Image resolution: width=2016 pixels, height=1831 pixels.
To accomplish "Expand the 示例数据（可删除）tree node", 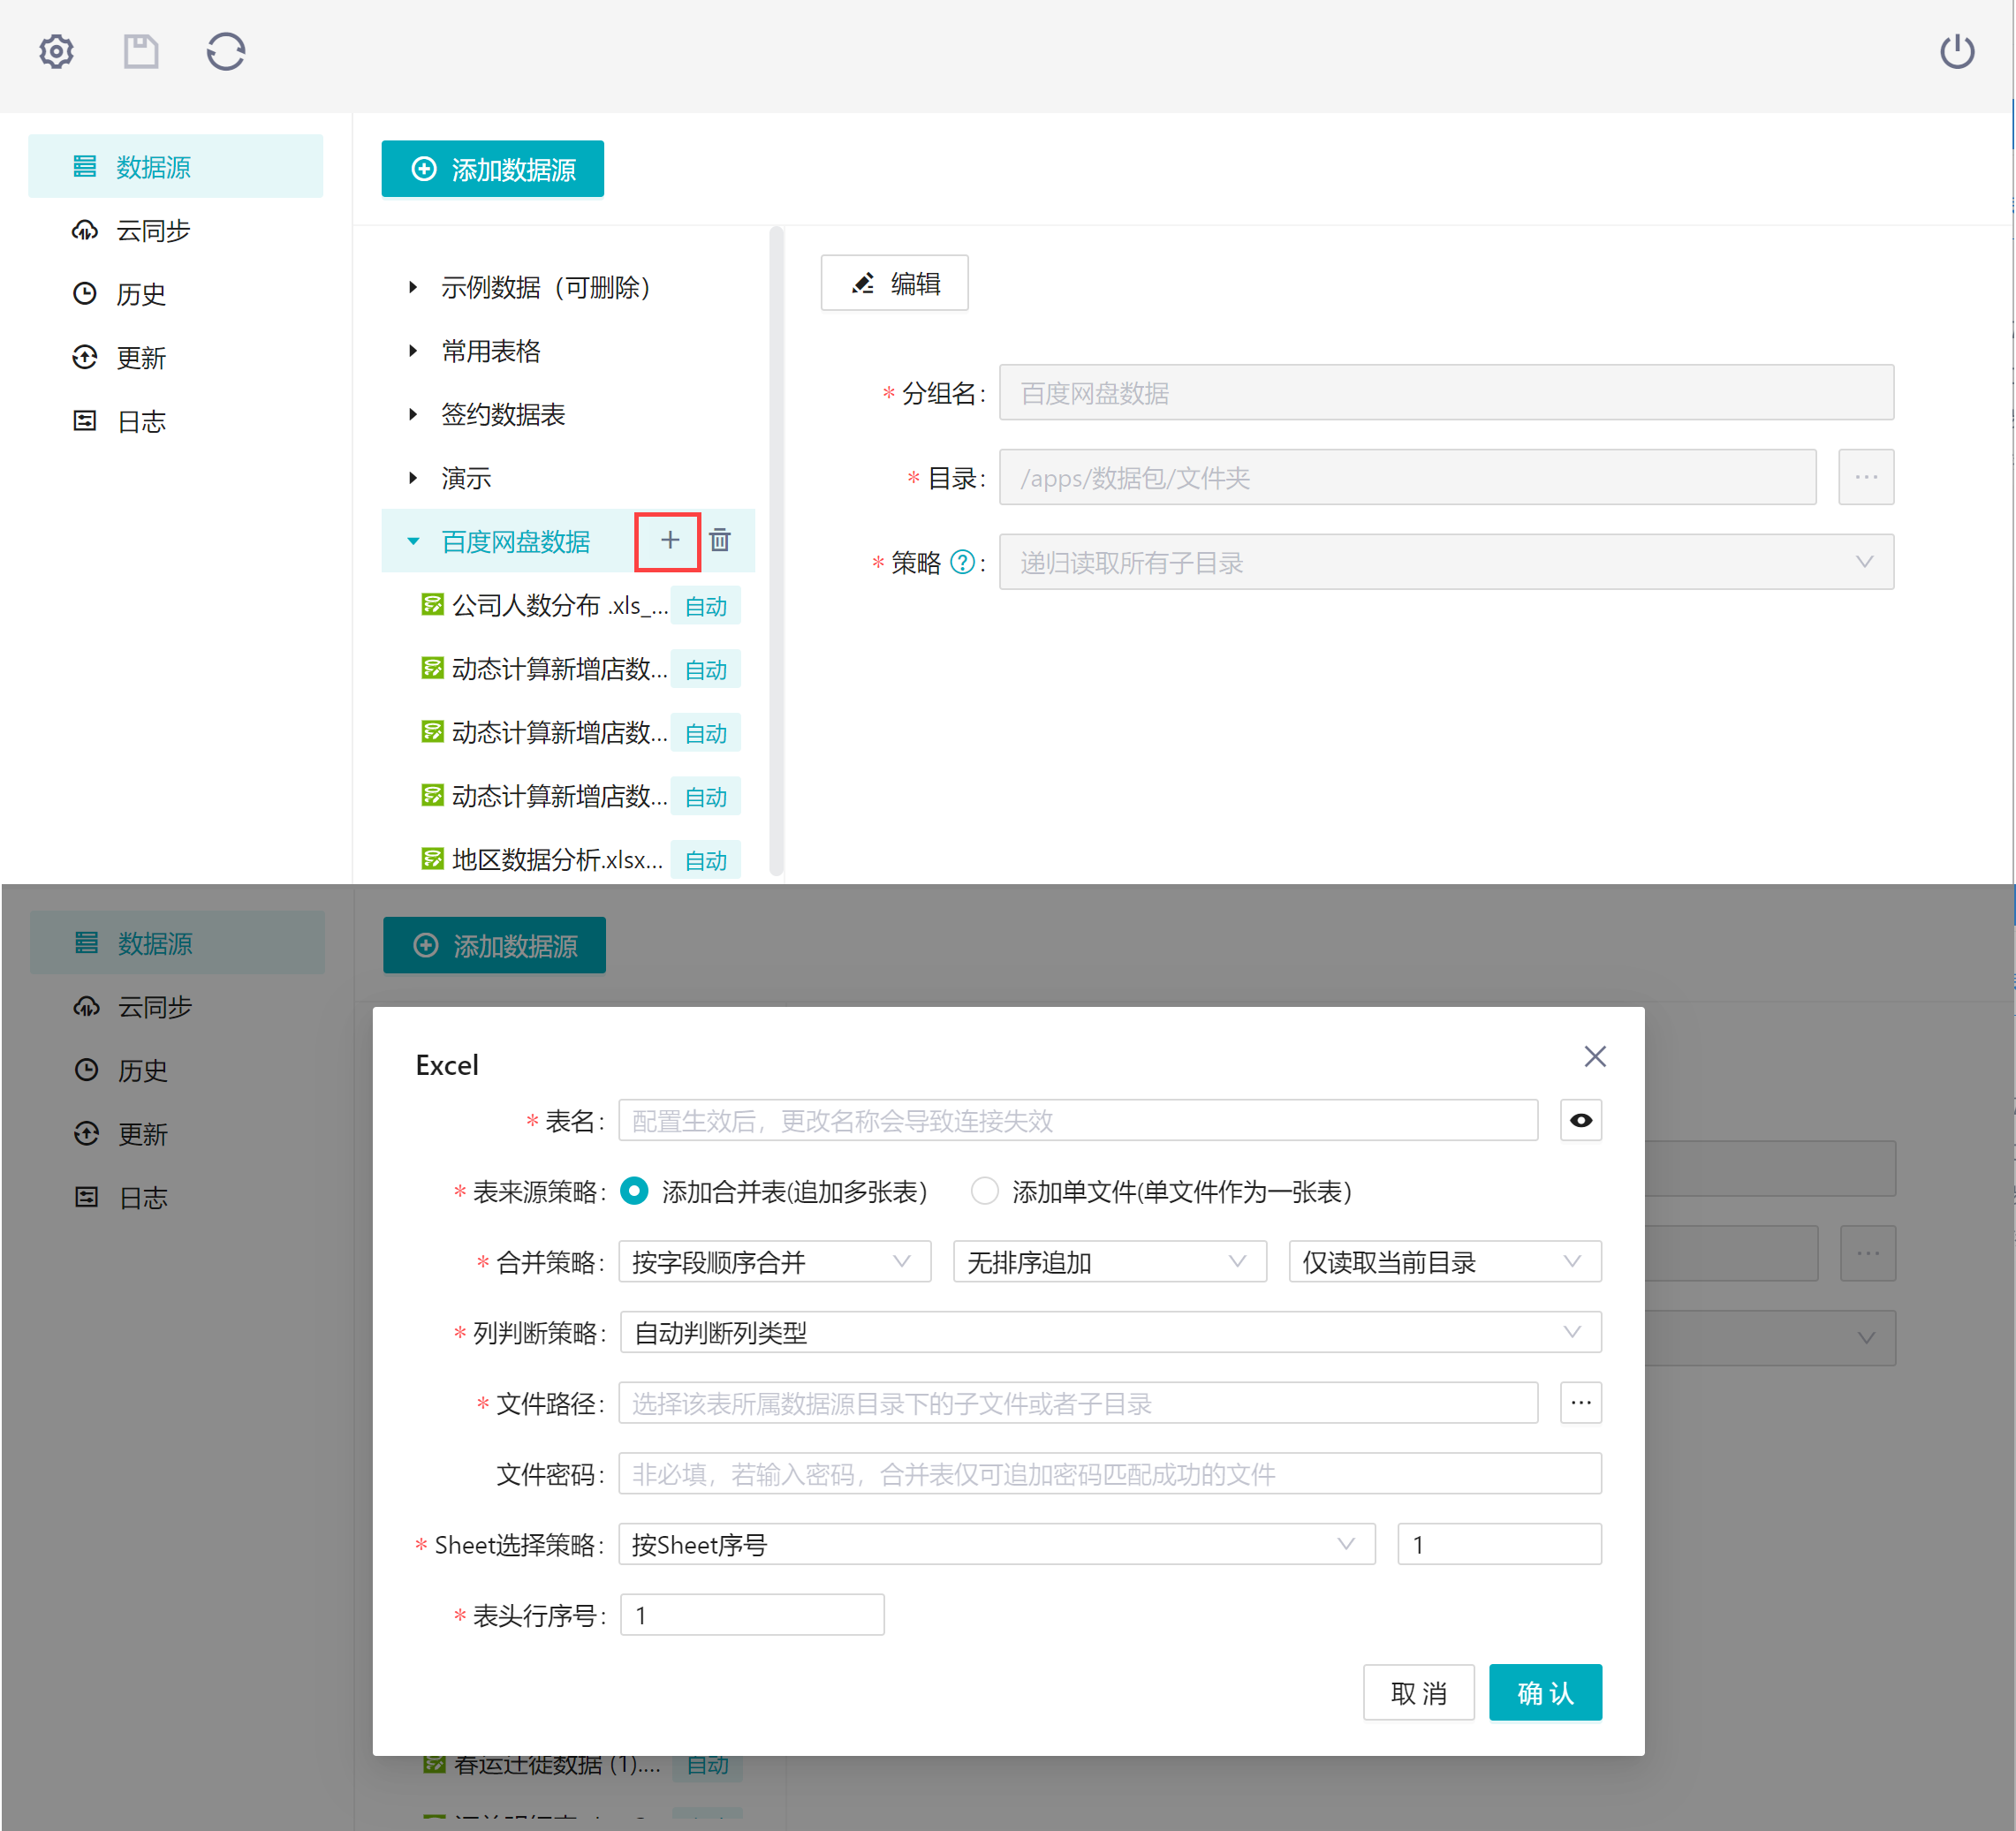I will tap(413, 288).
